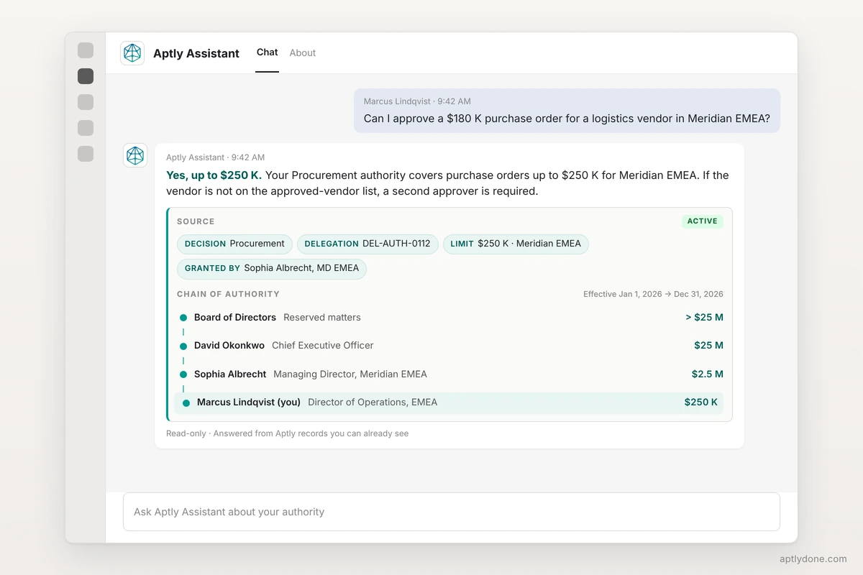
Task: Click the Ask Aptly Assistant input field
Action: coord(452,512)
